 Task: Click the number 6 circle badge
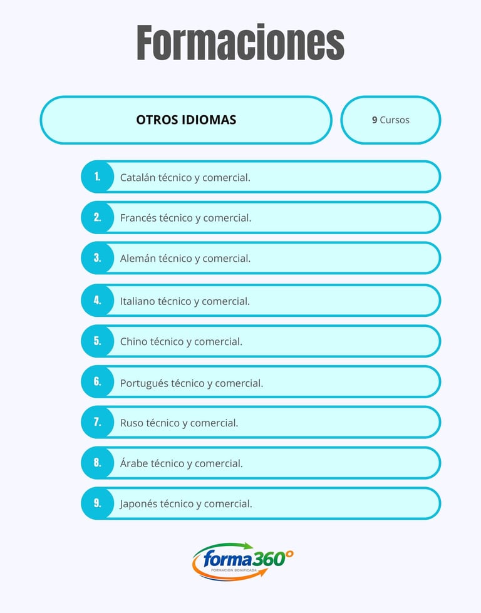tap(97, 381)
